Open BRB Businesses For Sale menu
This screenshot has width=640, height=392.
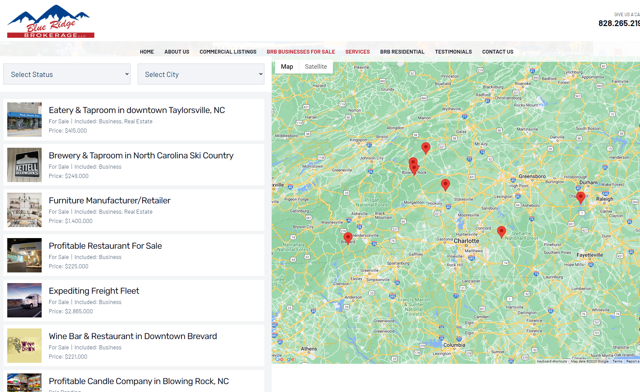301,52
